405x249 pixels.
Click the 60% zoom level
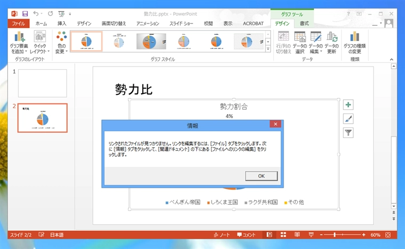(x=375, y=235)
